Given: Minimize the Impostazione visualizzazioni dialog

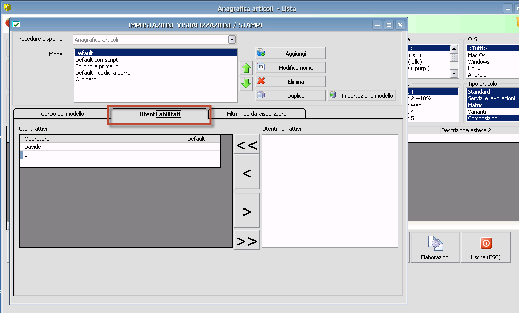Looking at the screenshot, I should coord(377,25).
